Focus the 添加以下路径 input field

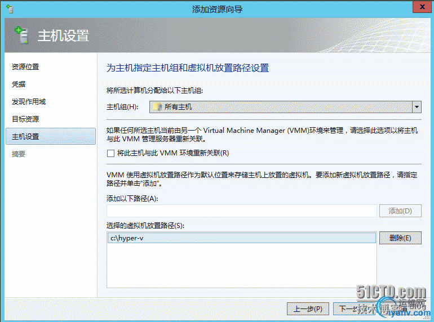(242, 211)
